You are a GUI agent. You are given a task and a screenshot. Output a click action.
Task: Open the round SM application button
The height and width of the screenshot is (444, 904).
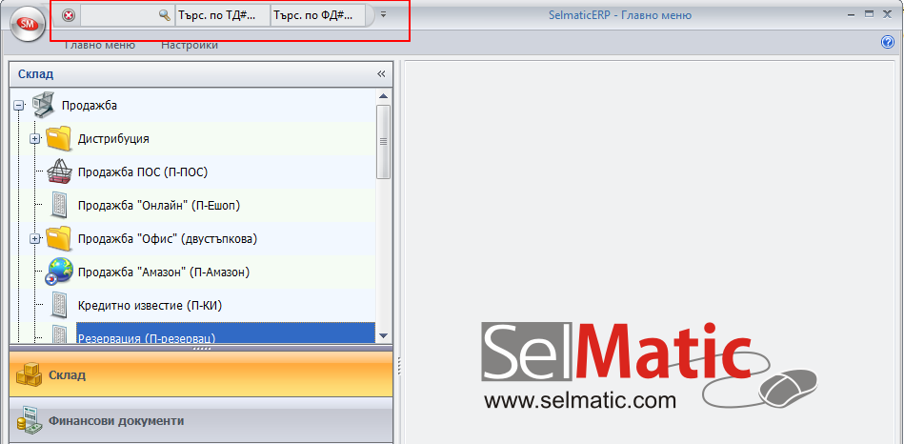27,24
